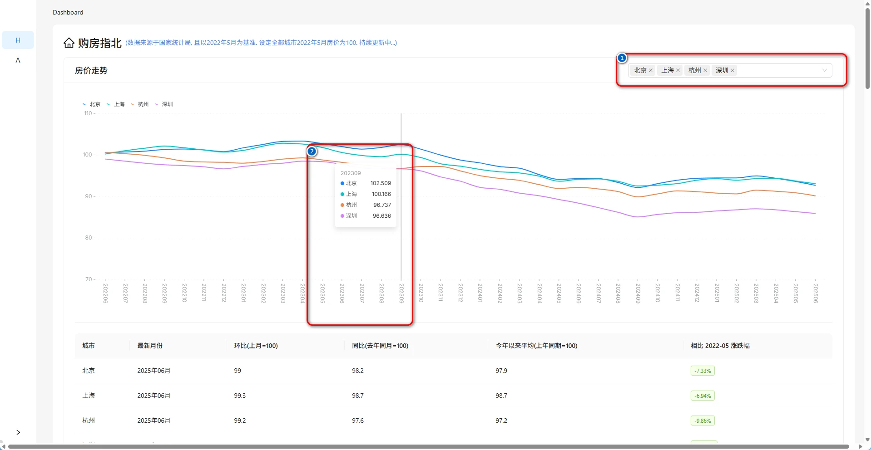Image resolution: width=871 pixels, height=450 pixels.
Task: Click the 202506 label on the chart axis
Action: click(x=816, y=293)
